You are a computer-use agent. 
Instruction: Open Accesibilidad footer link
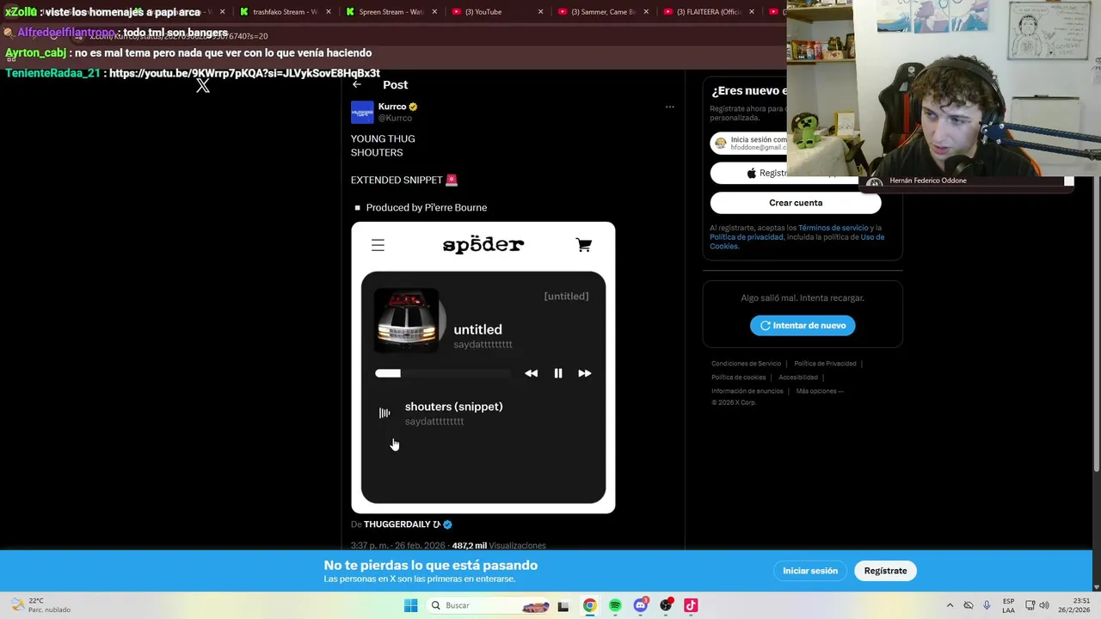click(x=798, y=377)
